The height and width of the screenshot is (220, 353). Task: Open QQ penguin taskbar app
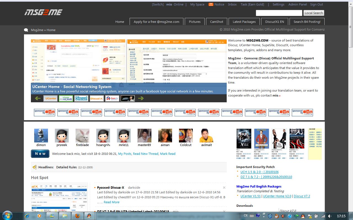(x=89, y=216)
